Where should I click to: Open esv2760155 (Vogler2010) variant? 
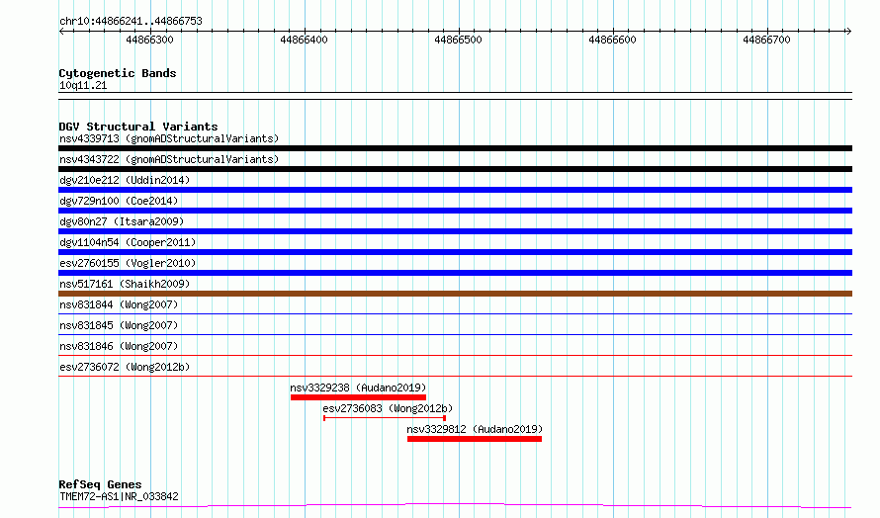(x=128, y=263)
